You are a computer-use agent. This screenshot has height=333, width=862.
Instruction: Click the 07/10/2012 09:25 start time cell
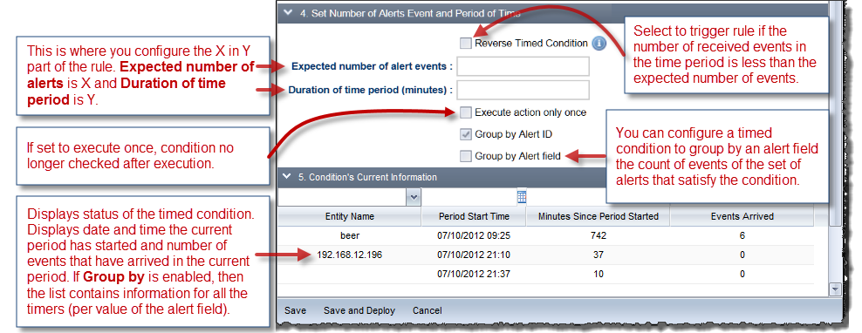pyautogui.click(x=474, y=235)
